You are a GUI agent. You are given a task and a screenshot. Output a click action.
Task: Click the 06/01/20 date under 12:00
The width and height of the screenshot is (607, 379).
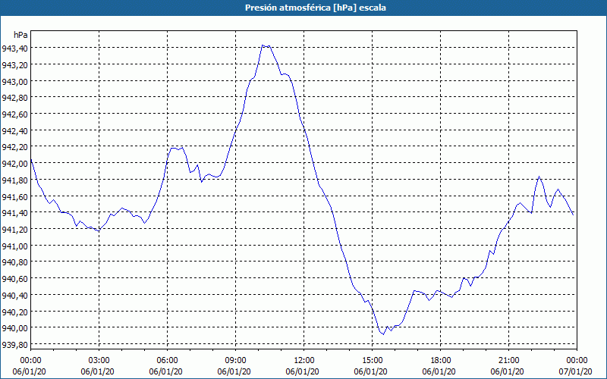302,371
